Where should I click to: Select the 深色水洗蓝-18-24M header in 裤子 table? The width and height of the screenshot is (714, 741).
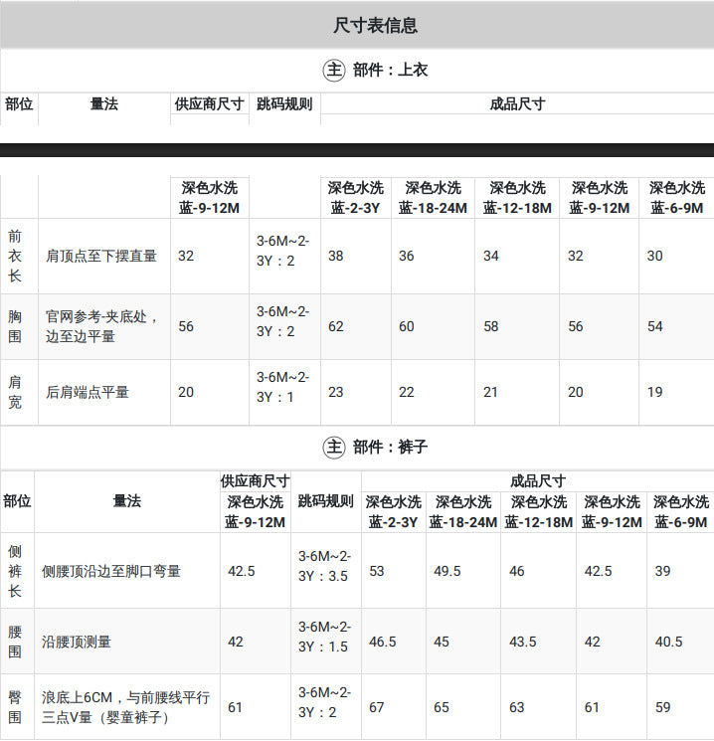[463, 512]
